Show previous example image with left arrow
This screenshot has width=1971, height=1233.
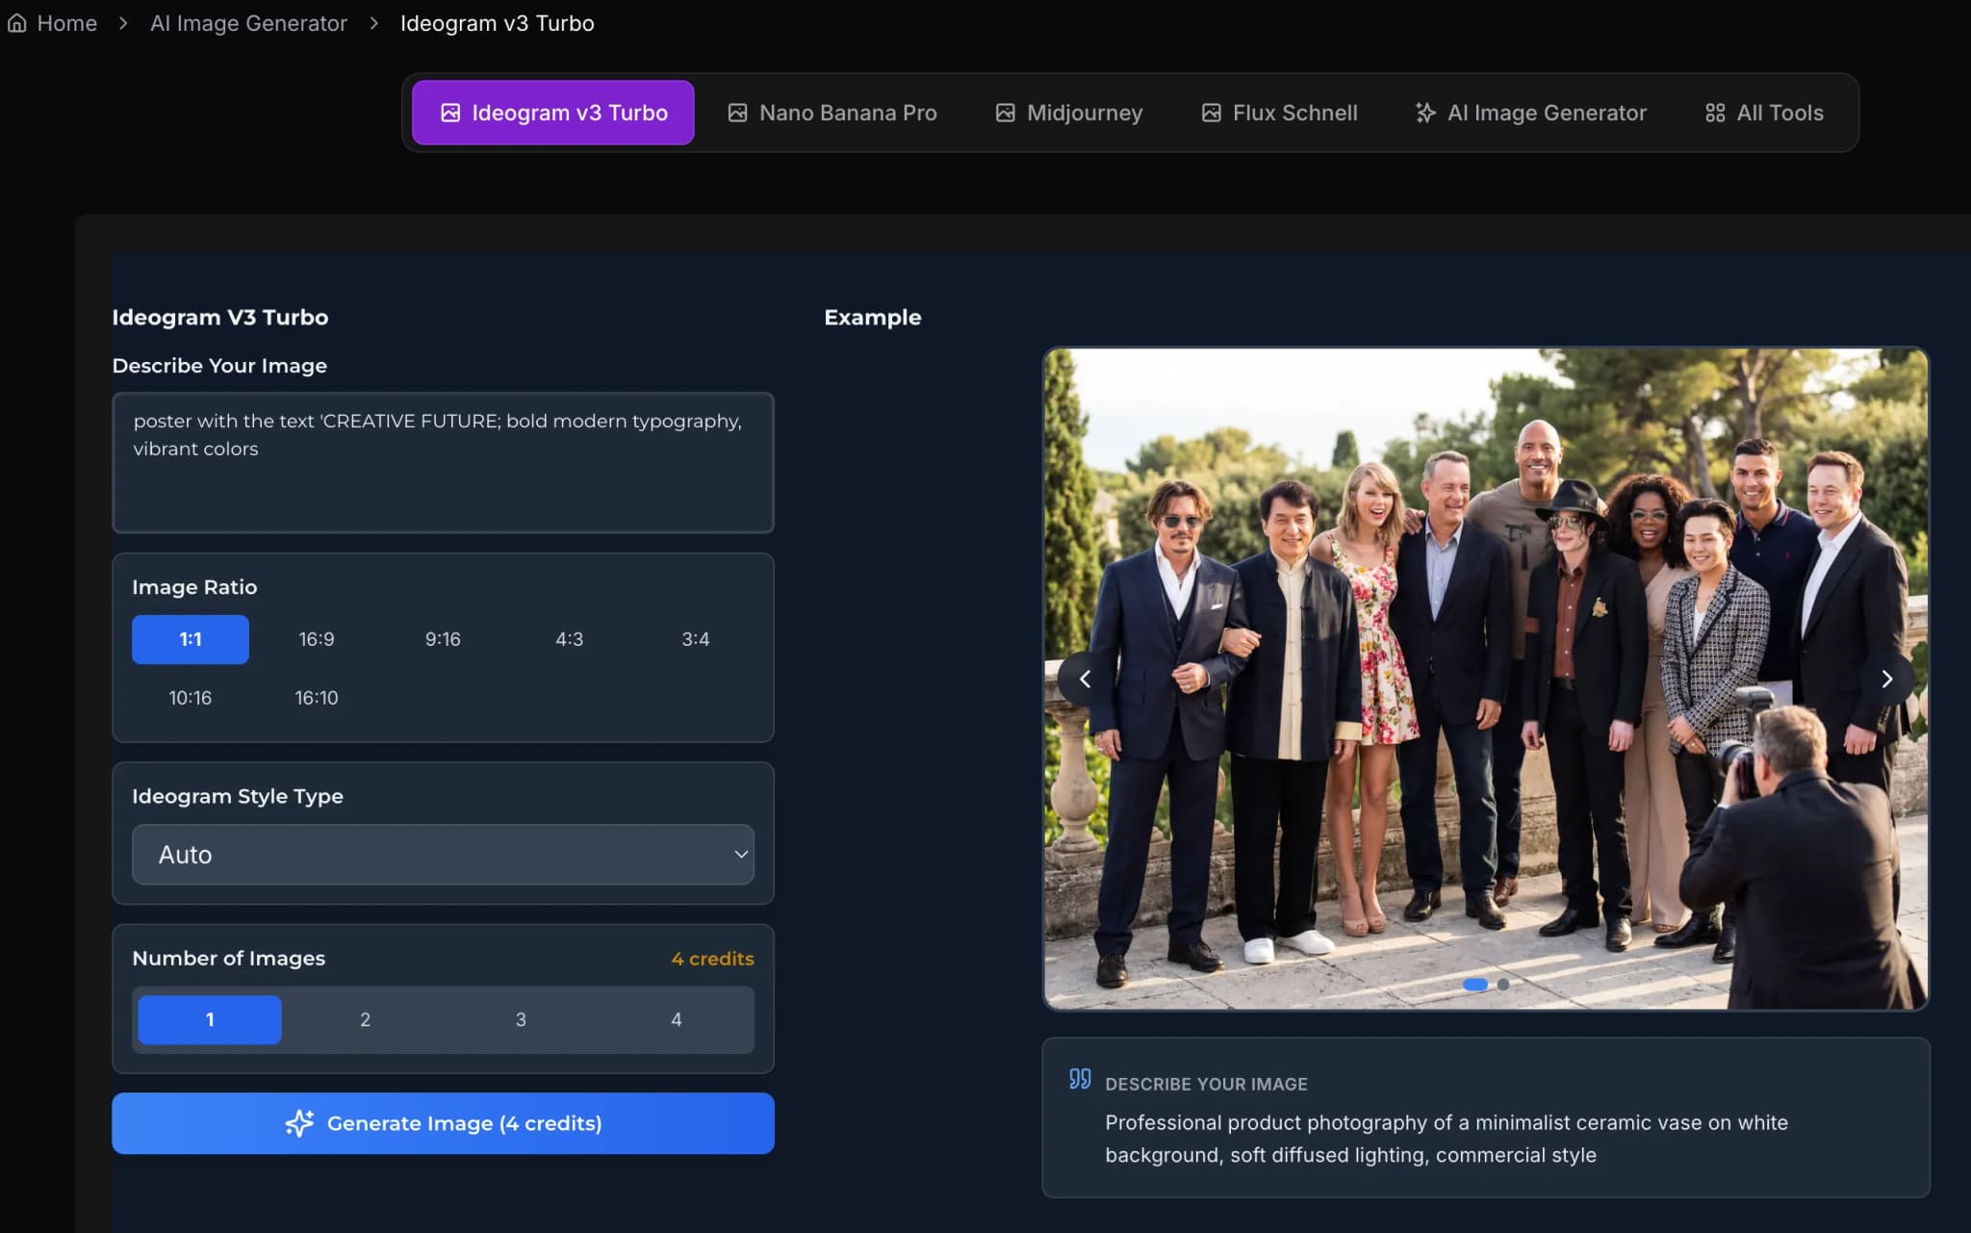1085,680
